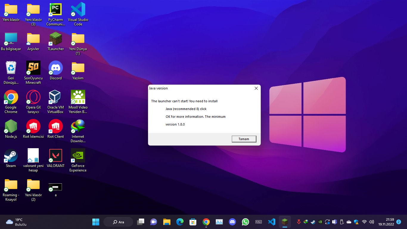
Task: Select the VALORANT desktop icon
Action: click(x=56, y=158)
